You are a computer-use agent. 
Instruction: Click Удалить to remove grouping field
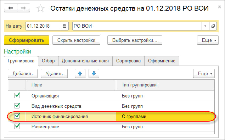[x=54, y=73]
